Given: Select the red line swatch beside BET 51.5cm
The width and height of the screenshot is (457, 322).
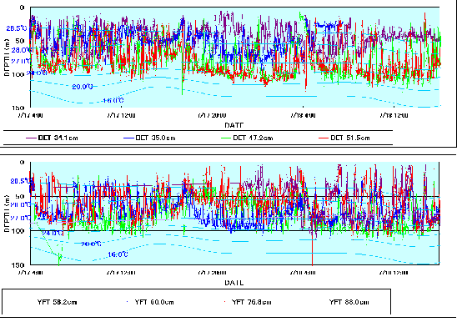Looking at the screenshot, I should [x=324, y=138].
